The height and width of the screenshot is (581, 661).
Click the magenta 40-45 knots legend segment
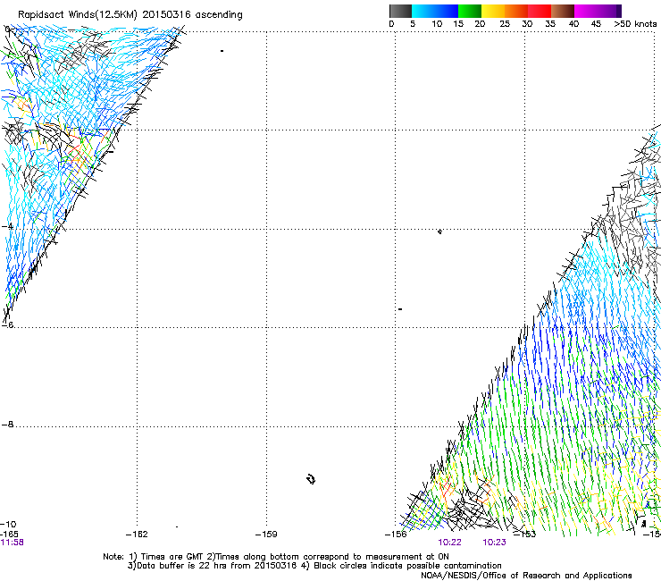click(586, 11)
